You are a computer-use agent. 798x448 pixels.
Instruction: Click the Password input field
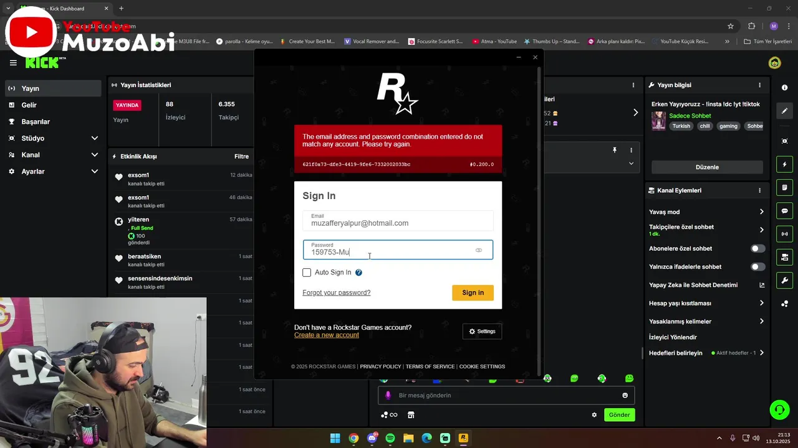398,250
